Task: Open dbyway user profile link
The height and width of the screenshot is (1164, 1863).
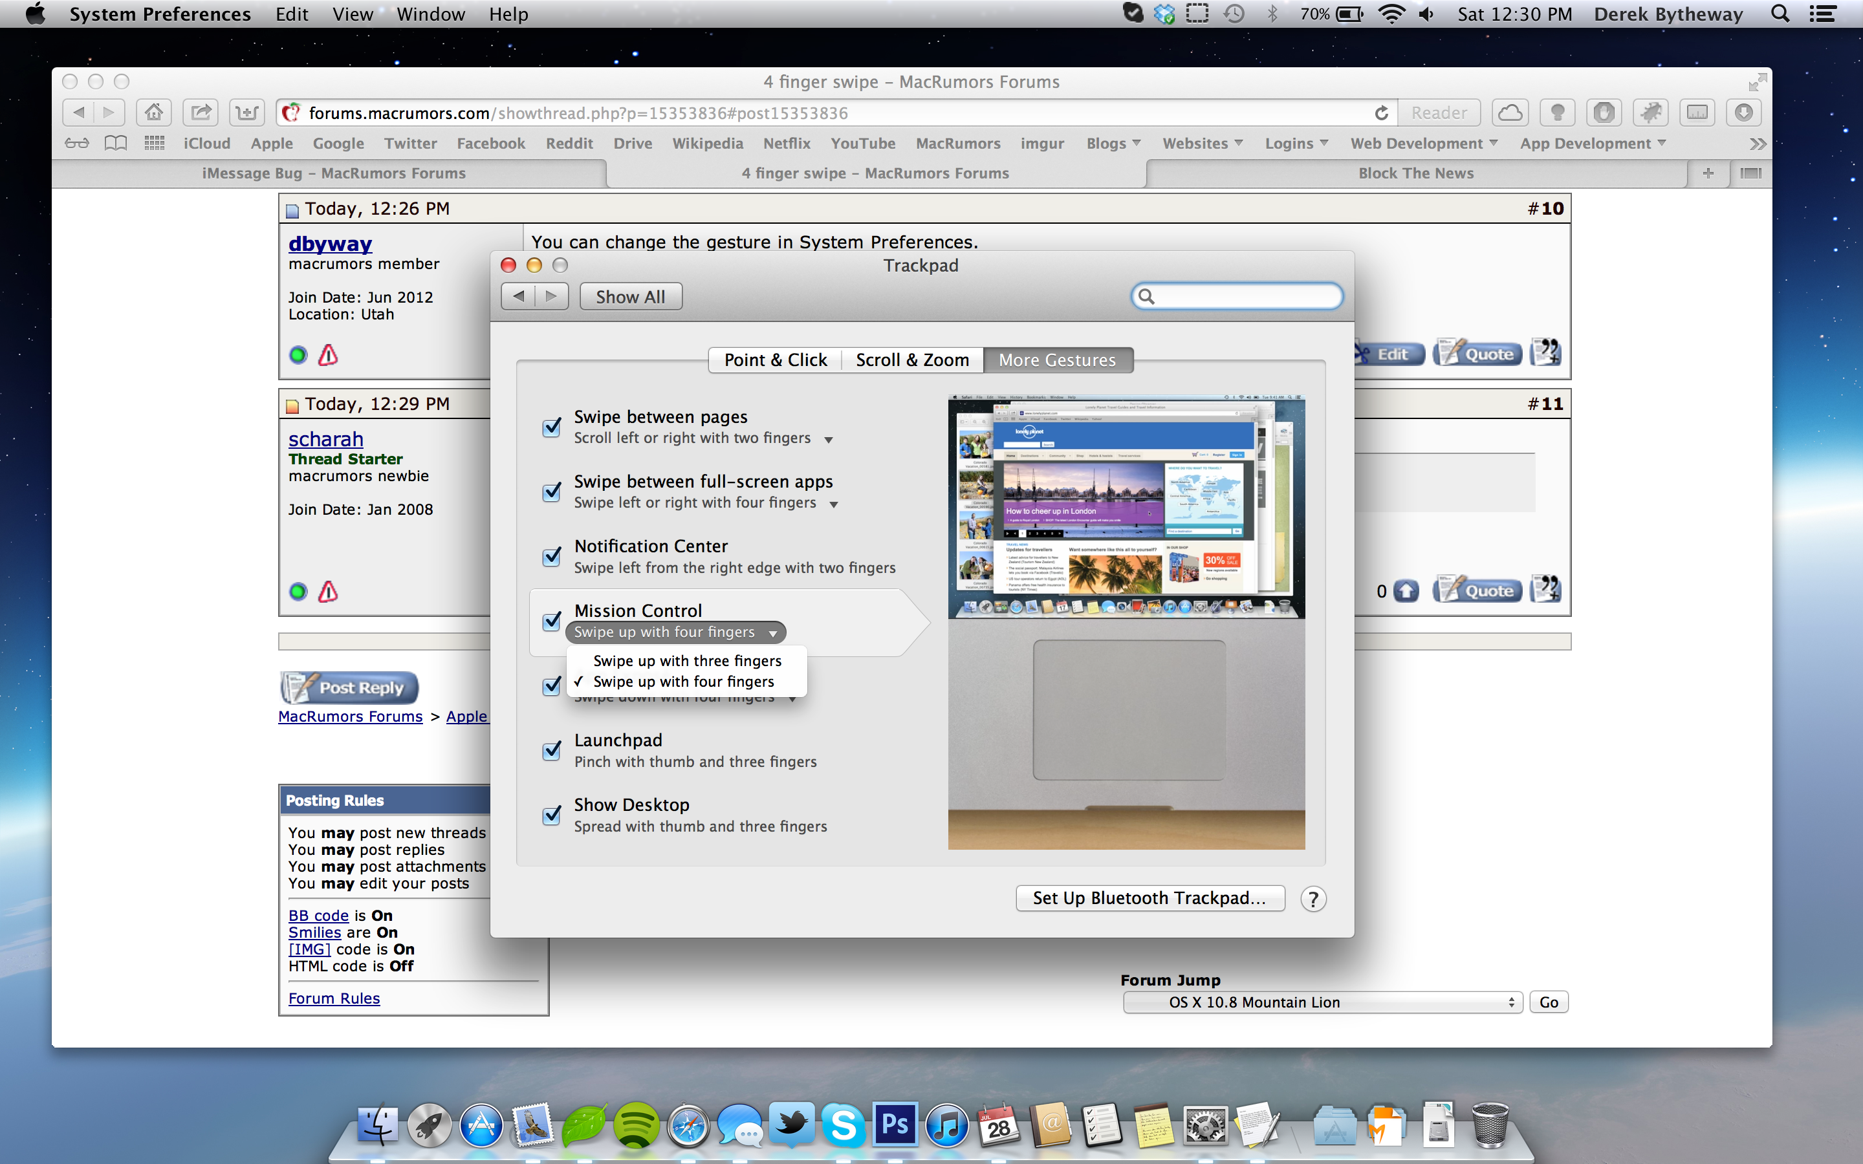Action: (x=331, y=243)
